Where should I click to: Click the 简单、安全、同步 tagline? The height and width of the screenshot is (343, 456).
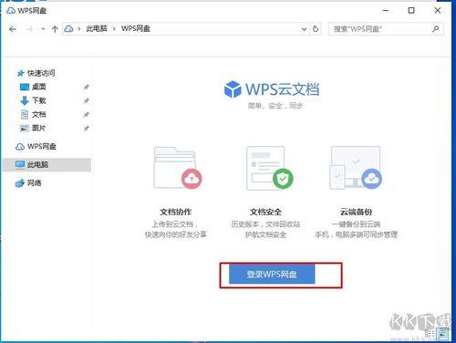pyautogui.click(x=275, y=106)
